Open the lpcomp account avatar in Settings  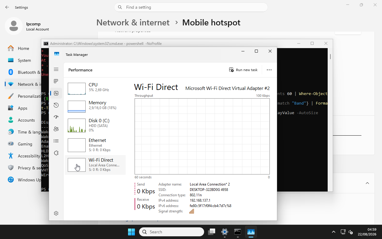(14, 26)
